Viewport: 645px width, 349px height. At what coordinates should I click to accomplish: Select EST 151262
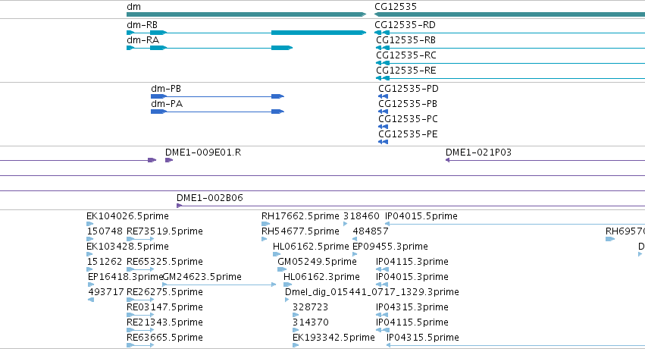[x=105, y=262]
